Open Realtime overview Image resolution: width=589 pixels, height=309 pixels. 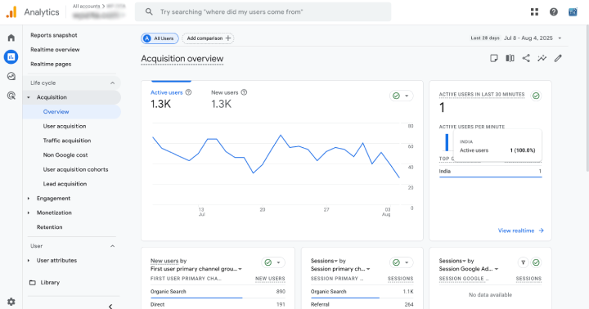(55, 50)
